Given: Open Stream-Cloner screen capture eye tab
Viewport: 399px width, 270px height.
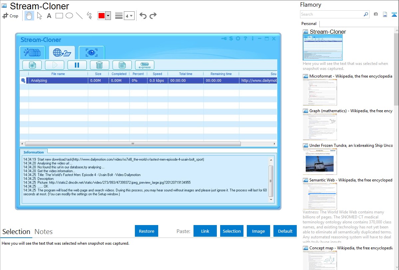Looking at the screenshot, I should coord(92,53).
